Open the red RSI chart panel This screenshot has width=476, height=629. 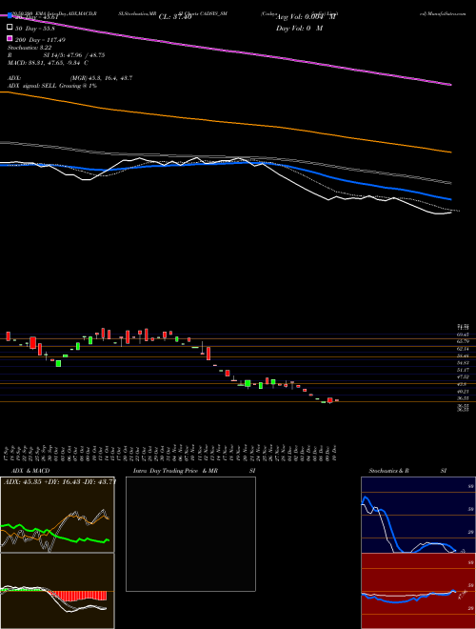(418, 591)
